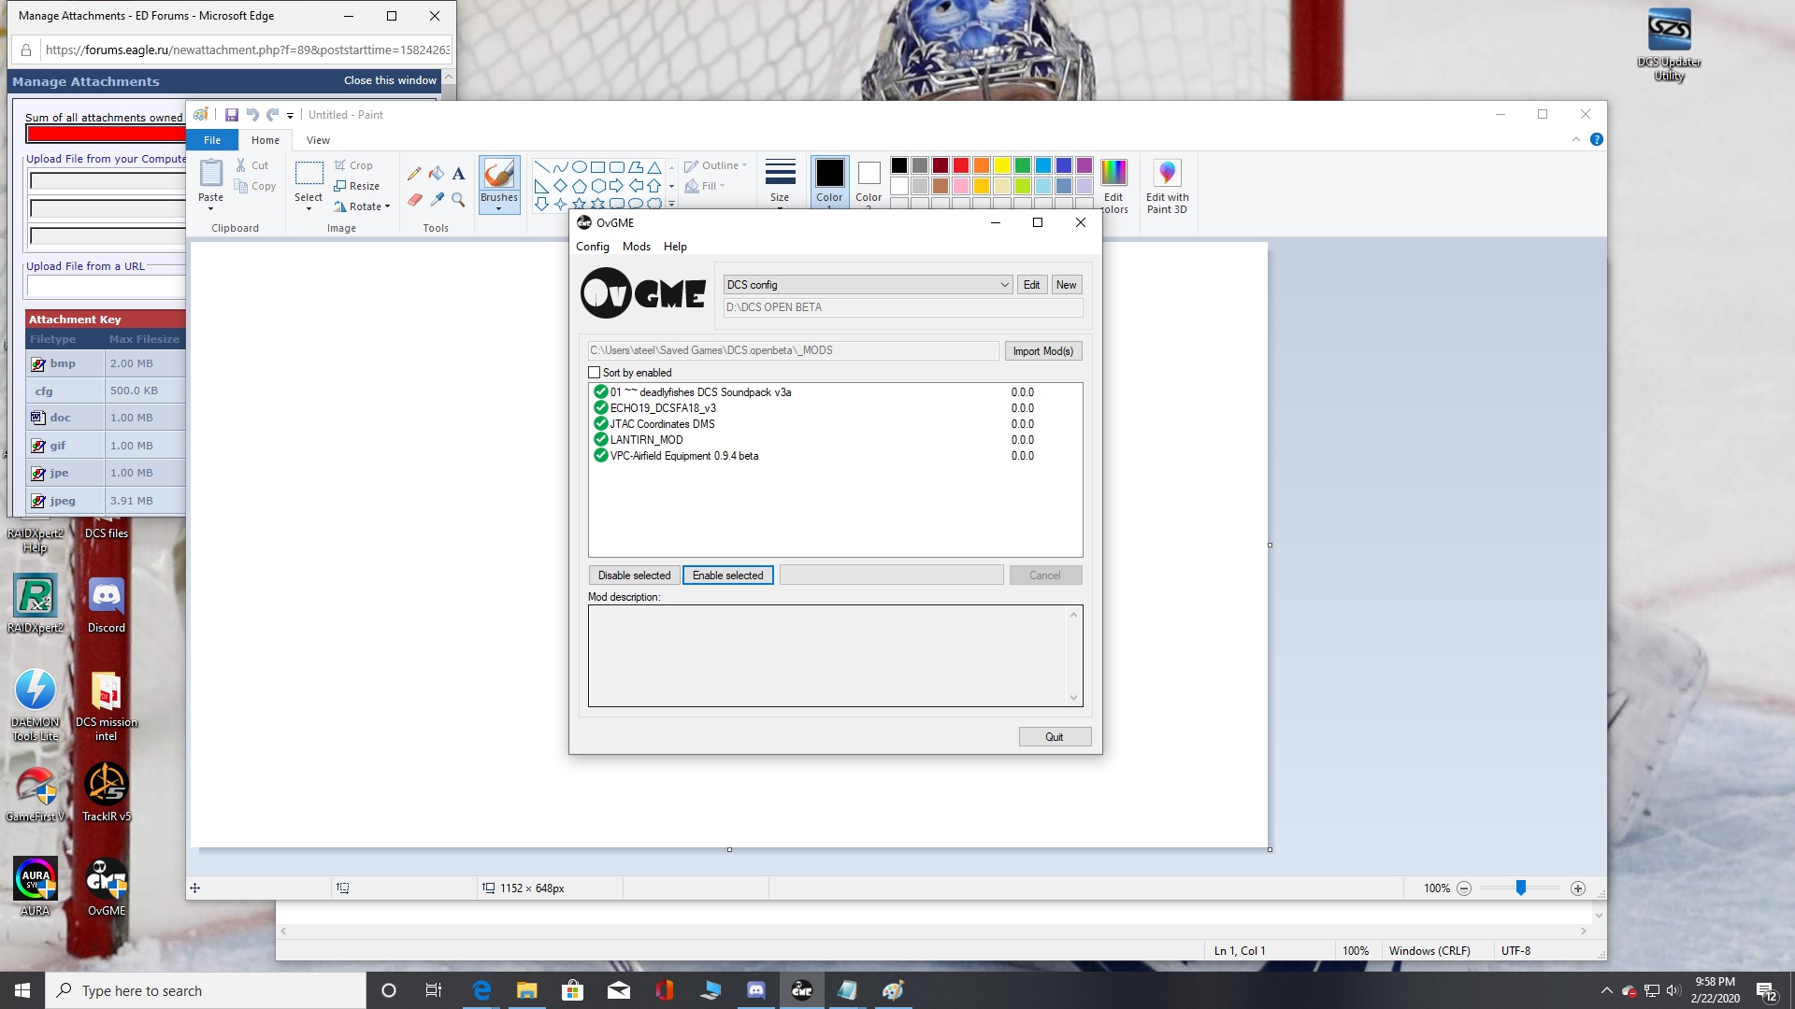Open the File tab in Paint
Viewport: 1795px width, 1009px height.
212,140
